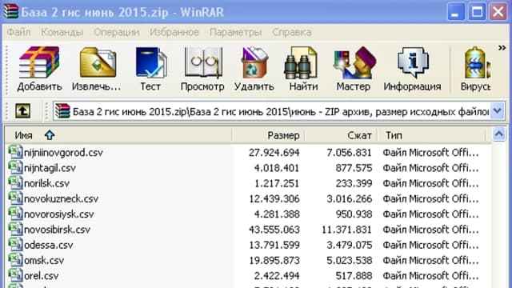Open the Параметры menu
The height and width of the screenshot is (288, 512).
pos(235,32)
